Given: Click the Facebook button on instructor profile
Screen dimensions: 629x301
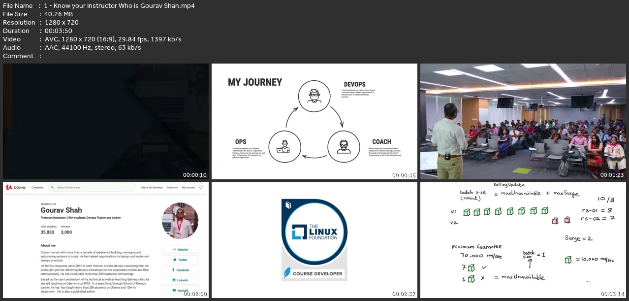Looking at the screenshot, I should (180, 270).
